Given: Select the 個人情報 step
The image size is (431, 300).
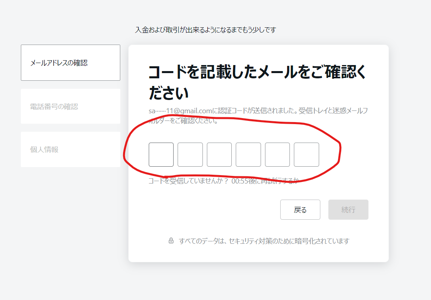Looking at the screenshot, I should coord(70,149).
